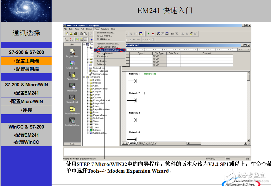Open System Block in View bar

coord(72,99)
